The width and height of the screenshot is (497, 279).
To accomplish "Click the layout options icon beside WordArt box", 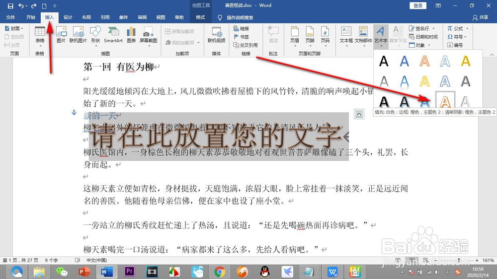I will [359, 114].
